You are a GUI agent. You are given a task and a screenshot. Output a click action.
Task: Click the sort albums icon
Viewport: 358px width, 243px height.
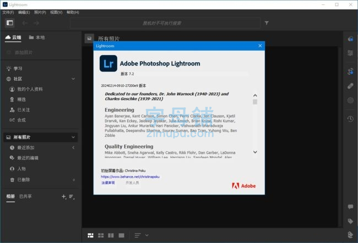72,196
